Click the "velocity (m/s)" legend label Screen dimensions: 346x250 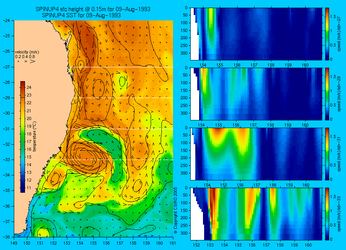coord(27,52)
